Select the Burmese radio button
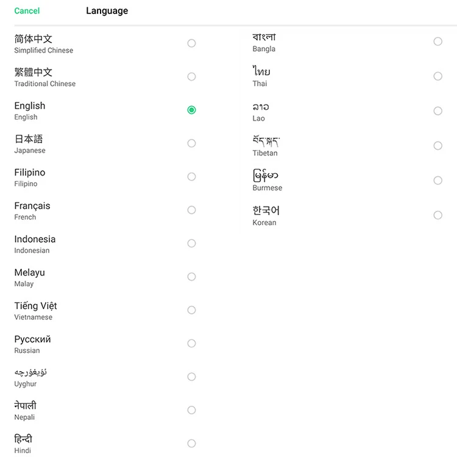457x457 pixels. (438, 180)
